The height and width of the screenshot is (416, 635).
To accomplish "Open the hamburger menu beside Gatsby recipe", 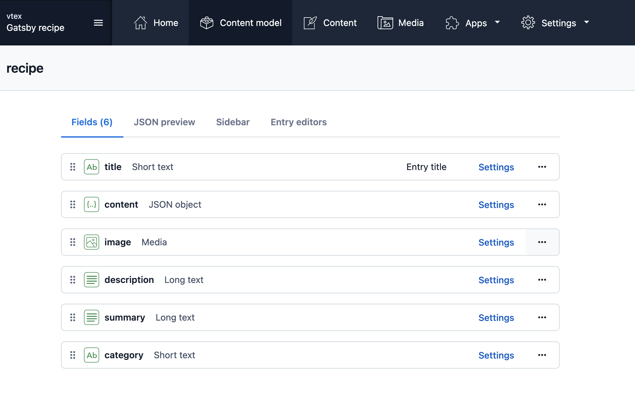I will point(98,23).
